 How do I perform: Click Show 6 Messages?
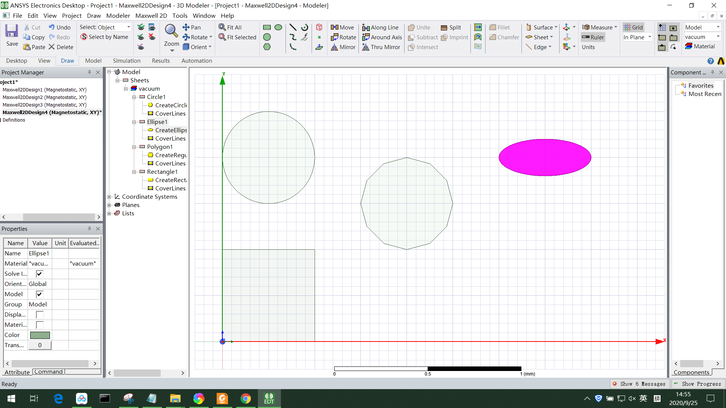pyautogui.click(x=642, y=384)
